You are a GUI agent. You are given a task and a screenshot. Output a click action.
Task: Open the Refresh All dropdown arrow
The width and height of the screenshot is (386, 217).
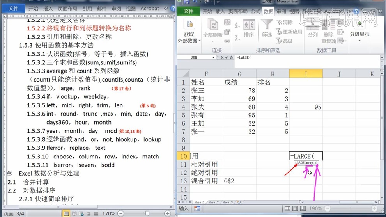(x=213, y=41)
